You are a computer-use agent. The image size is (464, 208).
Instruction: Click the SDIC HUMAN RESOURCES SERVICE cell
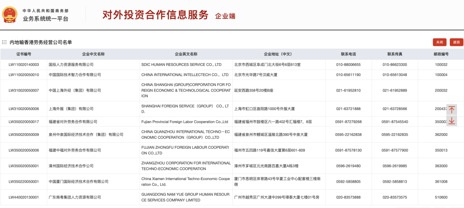(181, 64)
